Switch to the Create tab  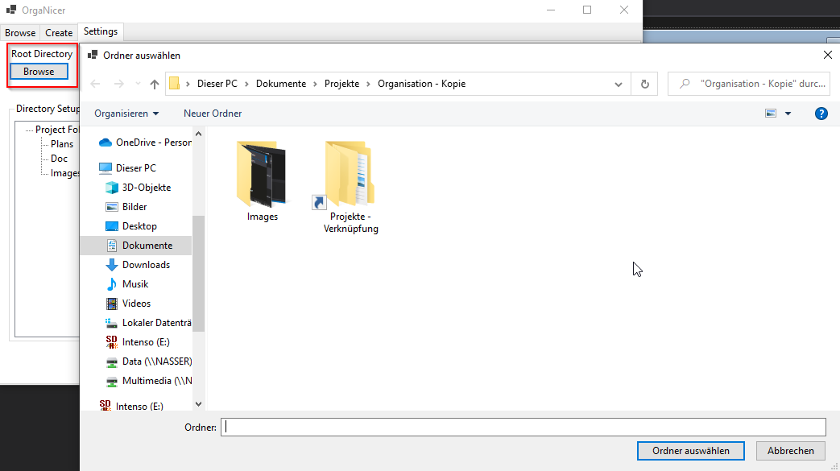(x=59, y=33)
